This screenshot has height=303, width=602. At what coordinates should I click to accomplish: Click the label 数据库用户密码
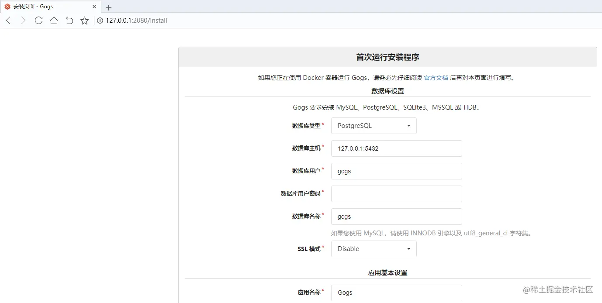click(x=301, y=193)
